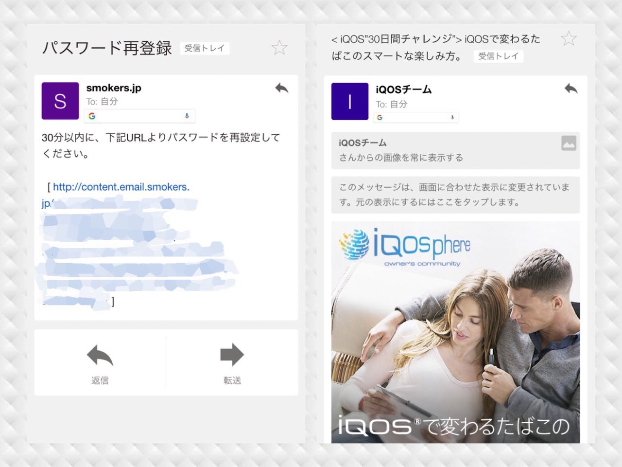Click 受信トレイ label on iQOS email
Viewport: 622px width, 467px height.
tap(499, 56)
